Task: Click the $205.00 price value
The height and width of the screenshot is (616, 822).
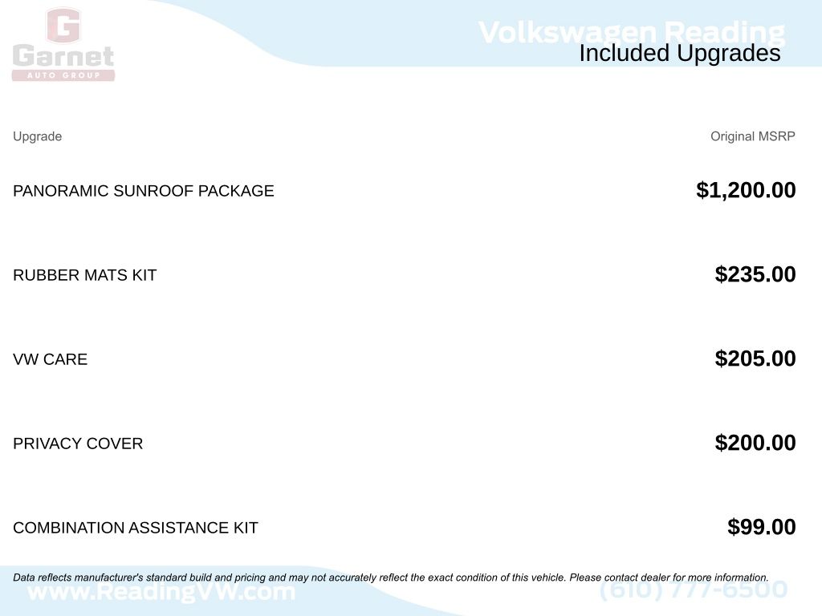Action: click(755, 359)
